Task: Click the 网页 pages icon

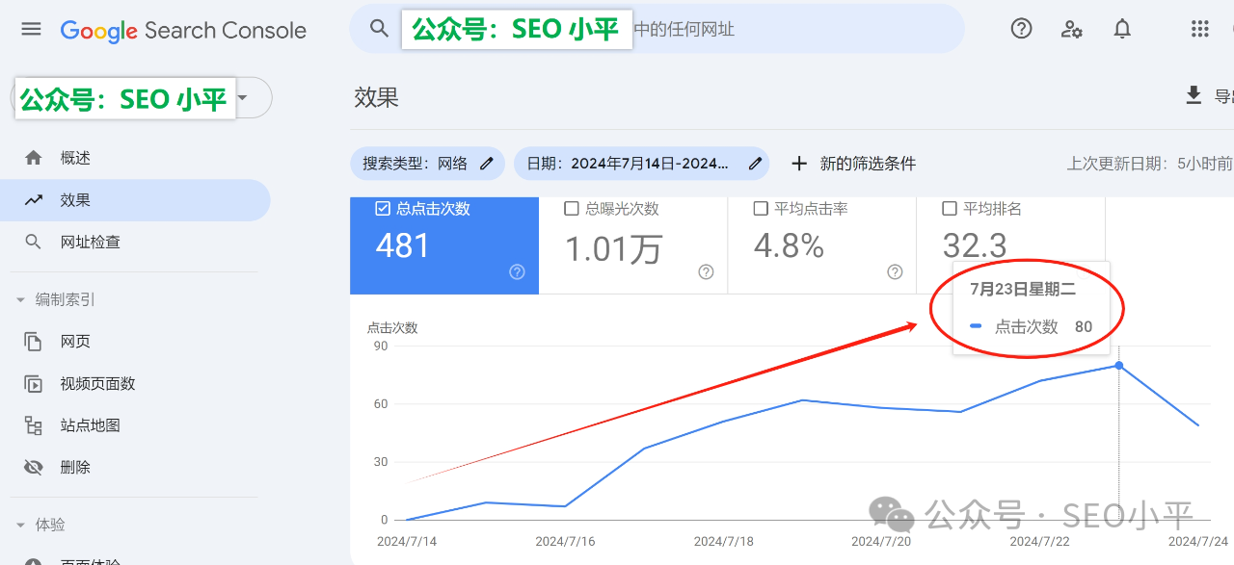Action: click(34, 342)
